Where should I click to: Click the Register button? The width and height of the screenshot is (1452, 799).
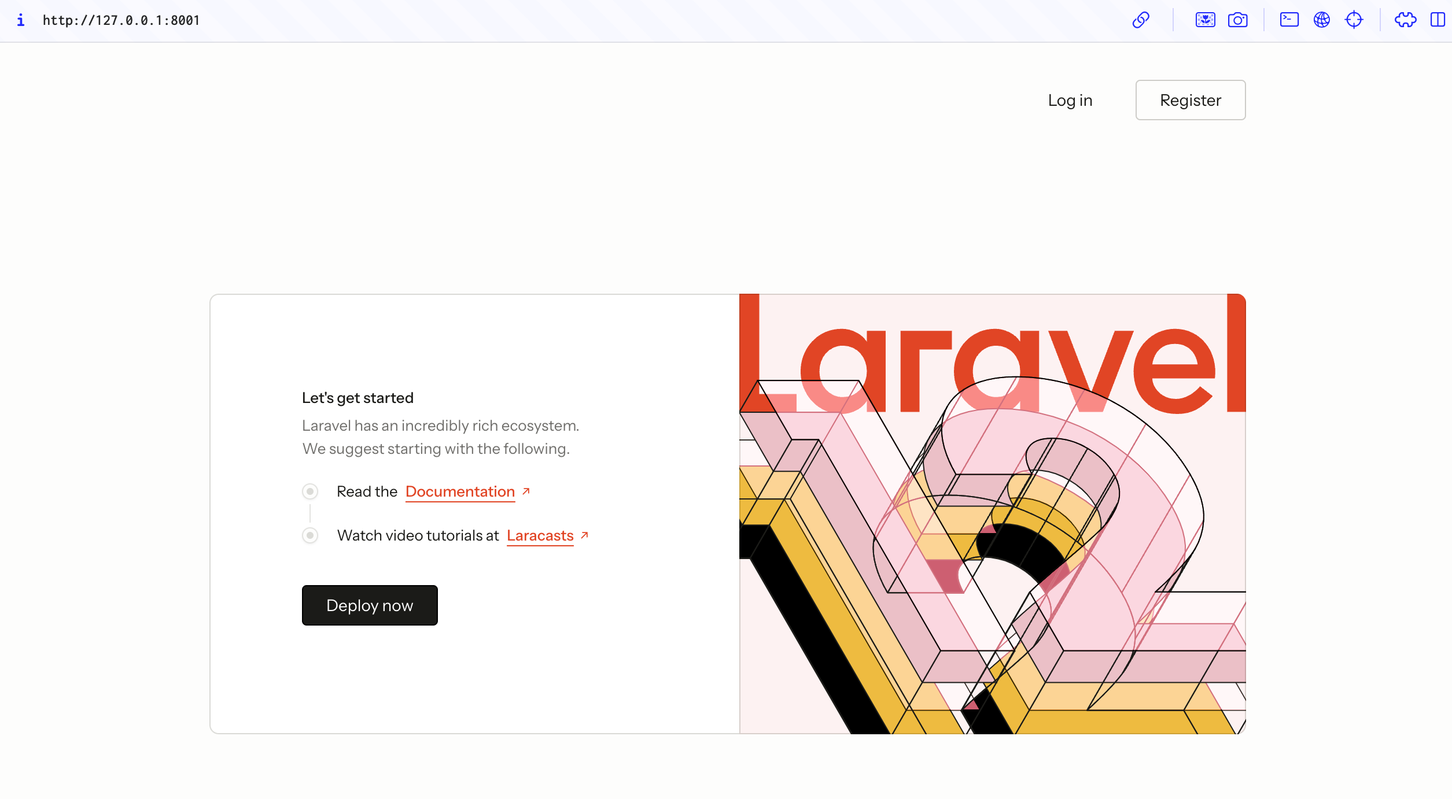[x=1190, y=99]
